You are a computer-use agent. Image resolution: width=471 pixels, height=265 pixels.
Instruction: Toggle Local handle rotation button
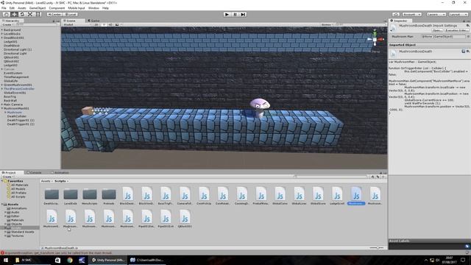(71, 15)
